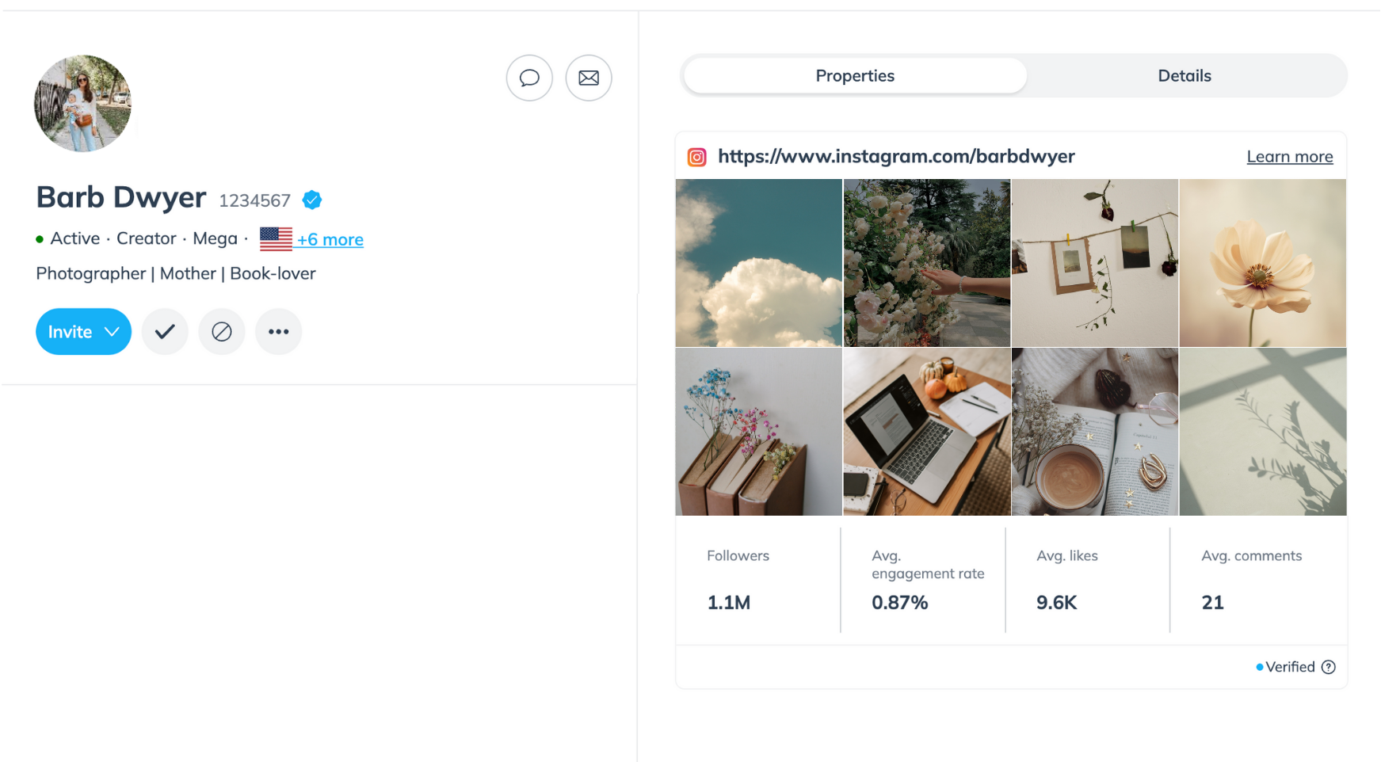This screenshot has width=1381, height=762.
Task: Select the Properties tab
Action: [x=854, y=75]
